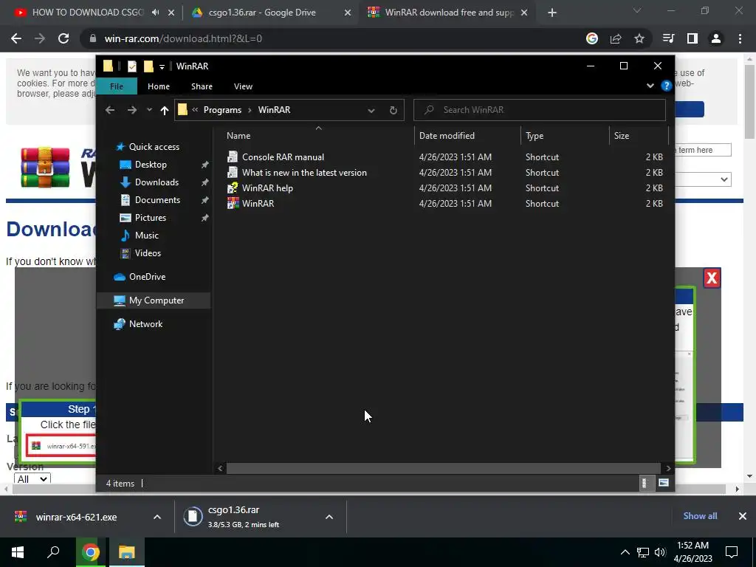Screen dimensions: 756x567
Task: Click the New folder quick access icon
Action: click(x=148, y=66)
